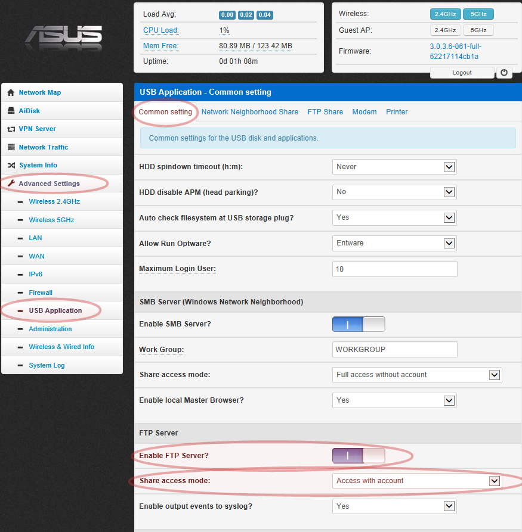Screen dimensions: 522x532
Task: Switch to Network Neighborhood Share tab
Action: tap(249, 112)
